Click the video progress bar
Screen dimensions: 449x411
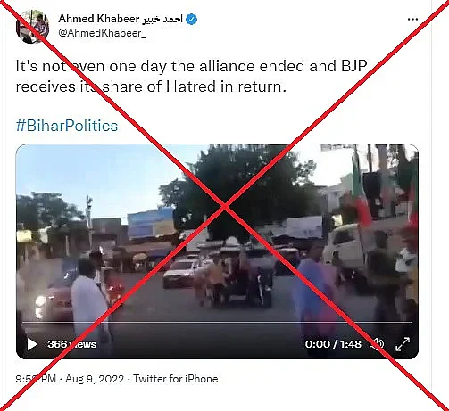pos(218,322)
